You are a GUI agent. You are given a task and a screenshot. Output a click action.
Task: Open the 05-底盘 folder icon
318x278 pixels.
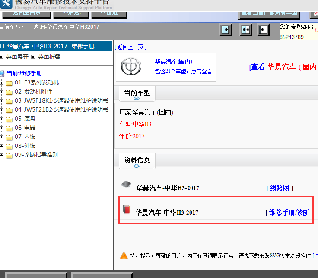point(9,119)
